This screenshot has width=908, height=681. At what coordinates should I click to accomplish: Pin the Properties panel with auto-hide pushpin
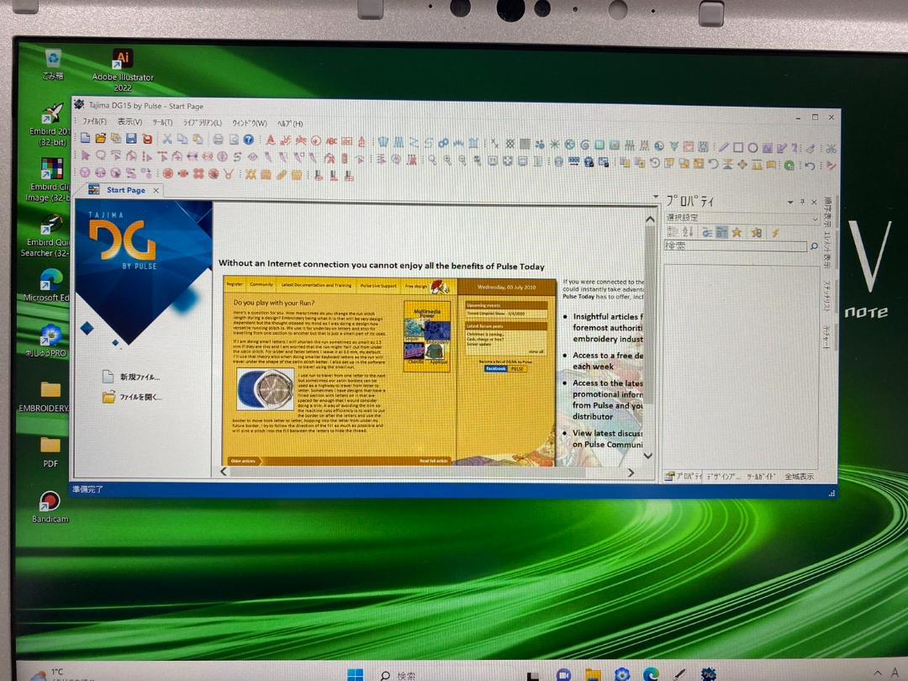click(x=803, y=202)
